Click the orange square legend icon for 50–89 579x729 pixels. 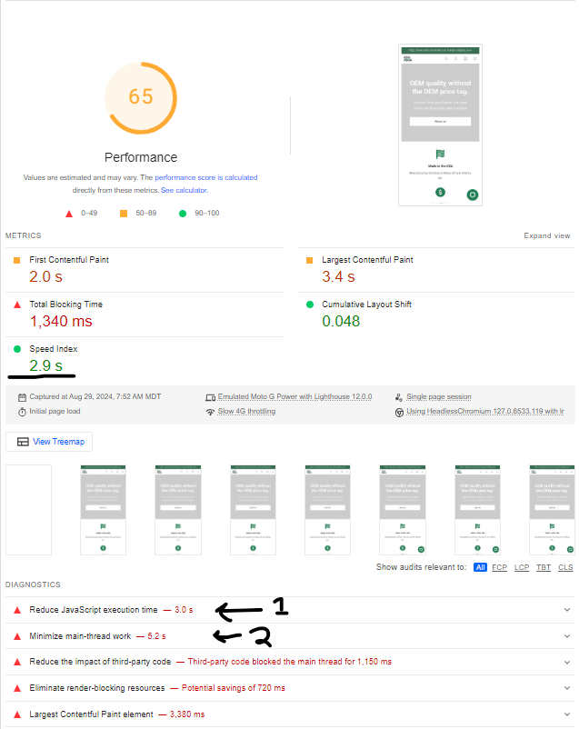coord(124,214)
